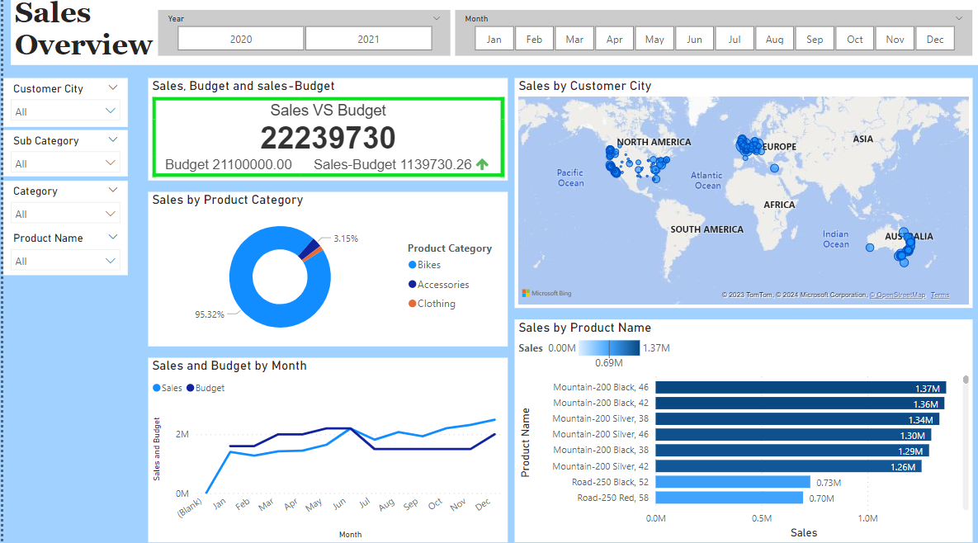Toggle the 2020 year filter
Viewport: 978px width, 543px height.
click(241, 39)
